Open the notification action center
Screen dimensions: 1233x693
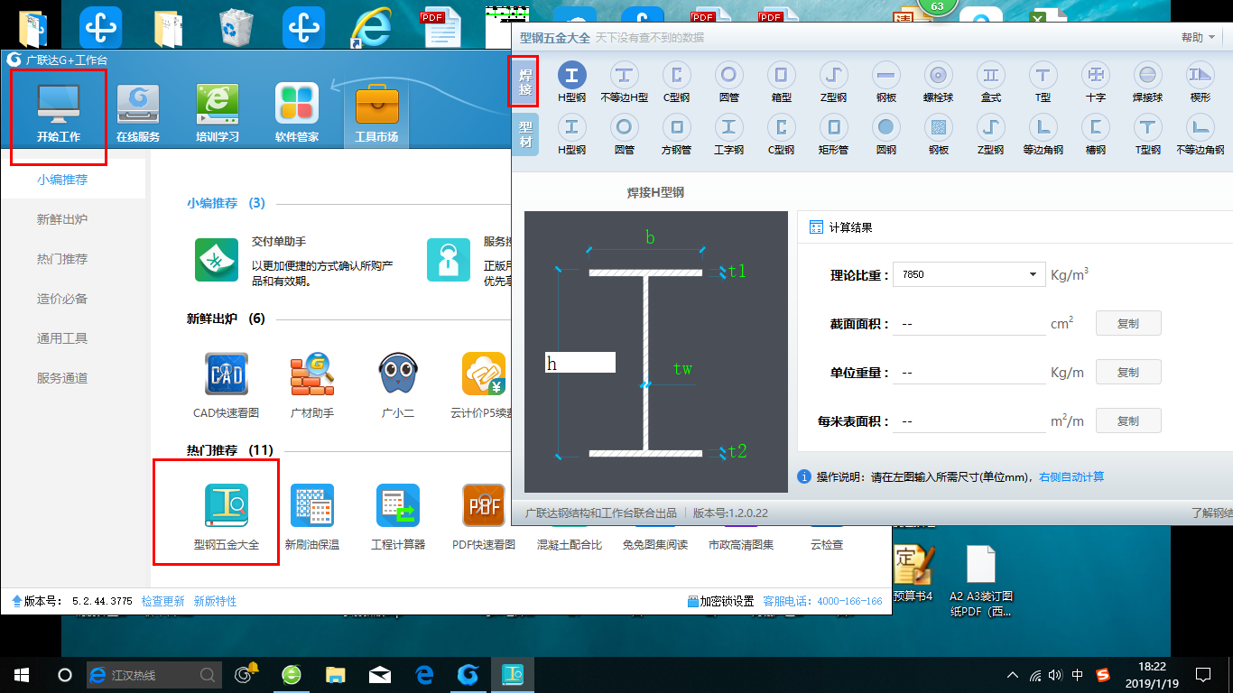coord(1202,674)
